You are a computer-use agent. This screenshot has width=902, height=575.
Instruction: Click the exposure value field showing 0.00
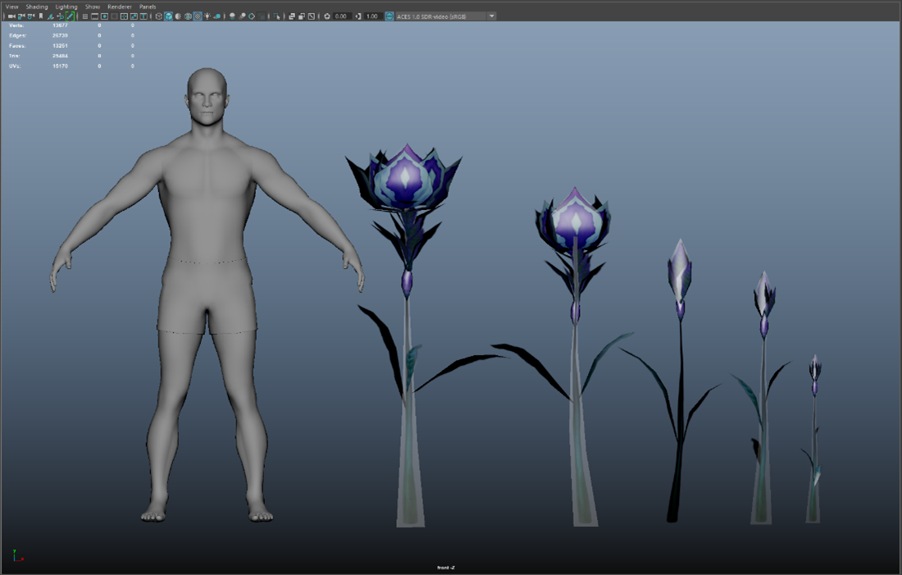341,16
